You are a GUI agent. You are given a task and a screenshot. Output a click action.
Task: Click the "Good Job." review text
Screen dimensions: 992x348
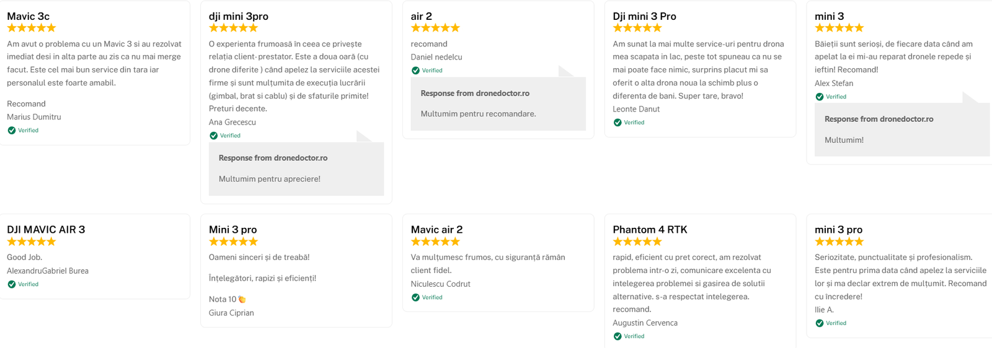[x=25, y=257]
